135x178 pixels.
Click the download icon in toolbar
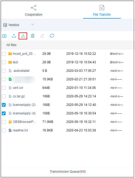click(x=23, y=36)
